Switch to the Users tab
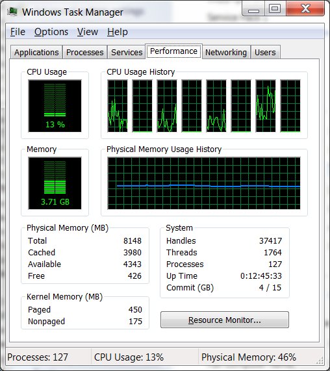This screenshot has width=330, height=371. click(x=265, y=52)
